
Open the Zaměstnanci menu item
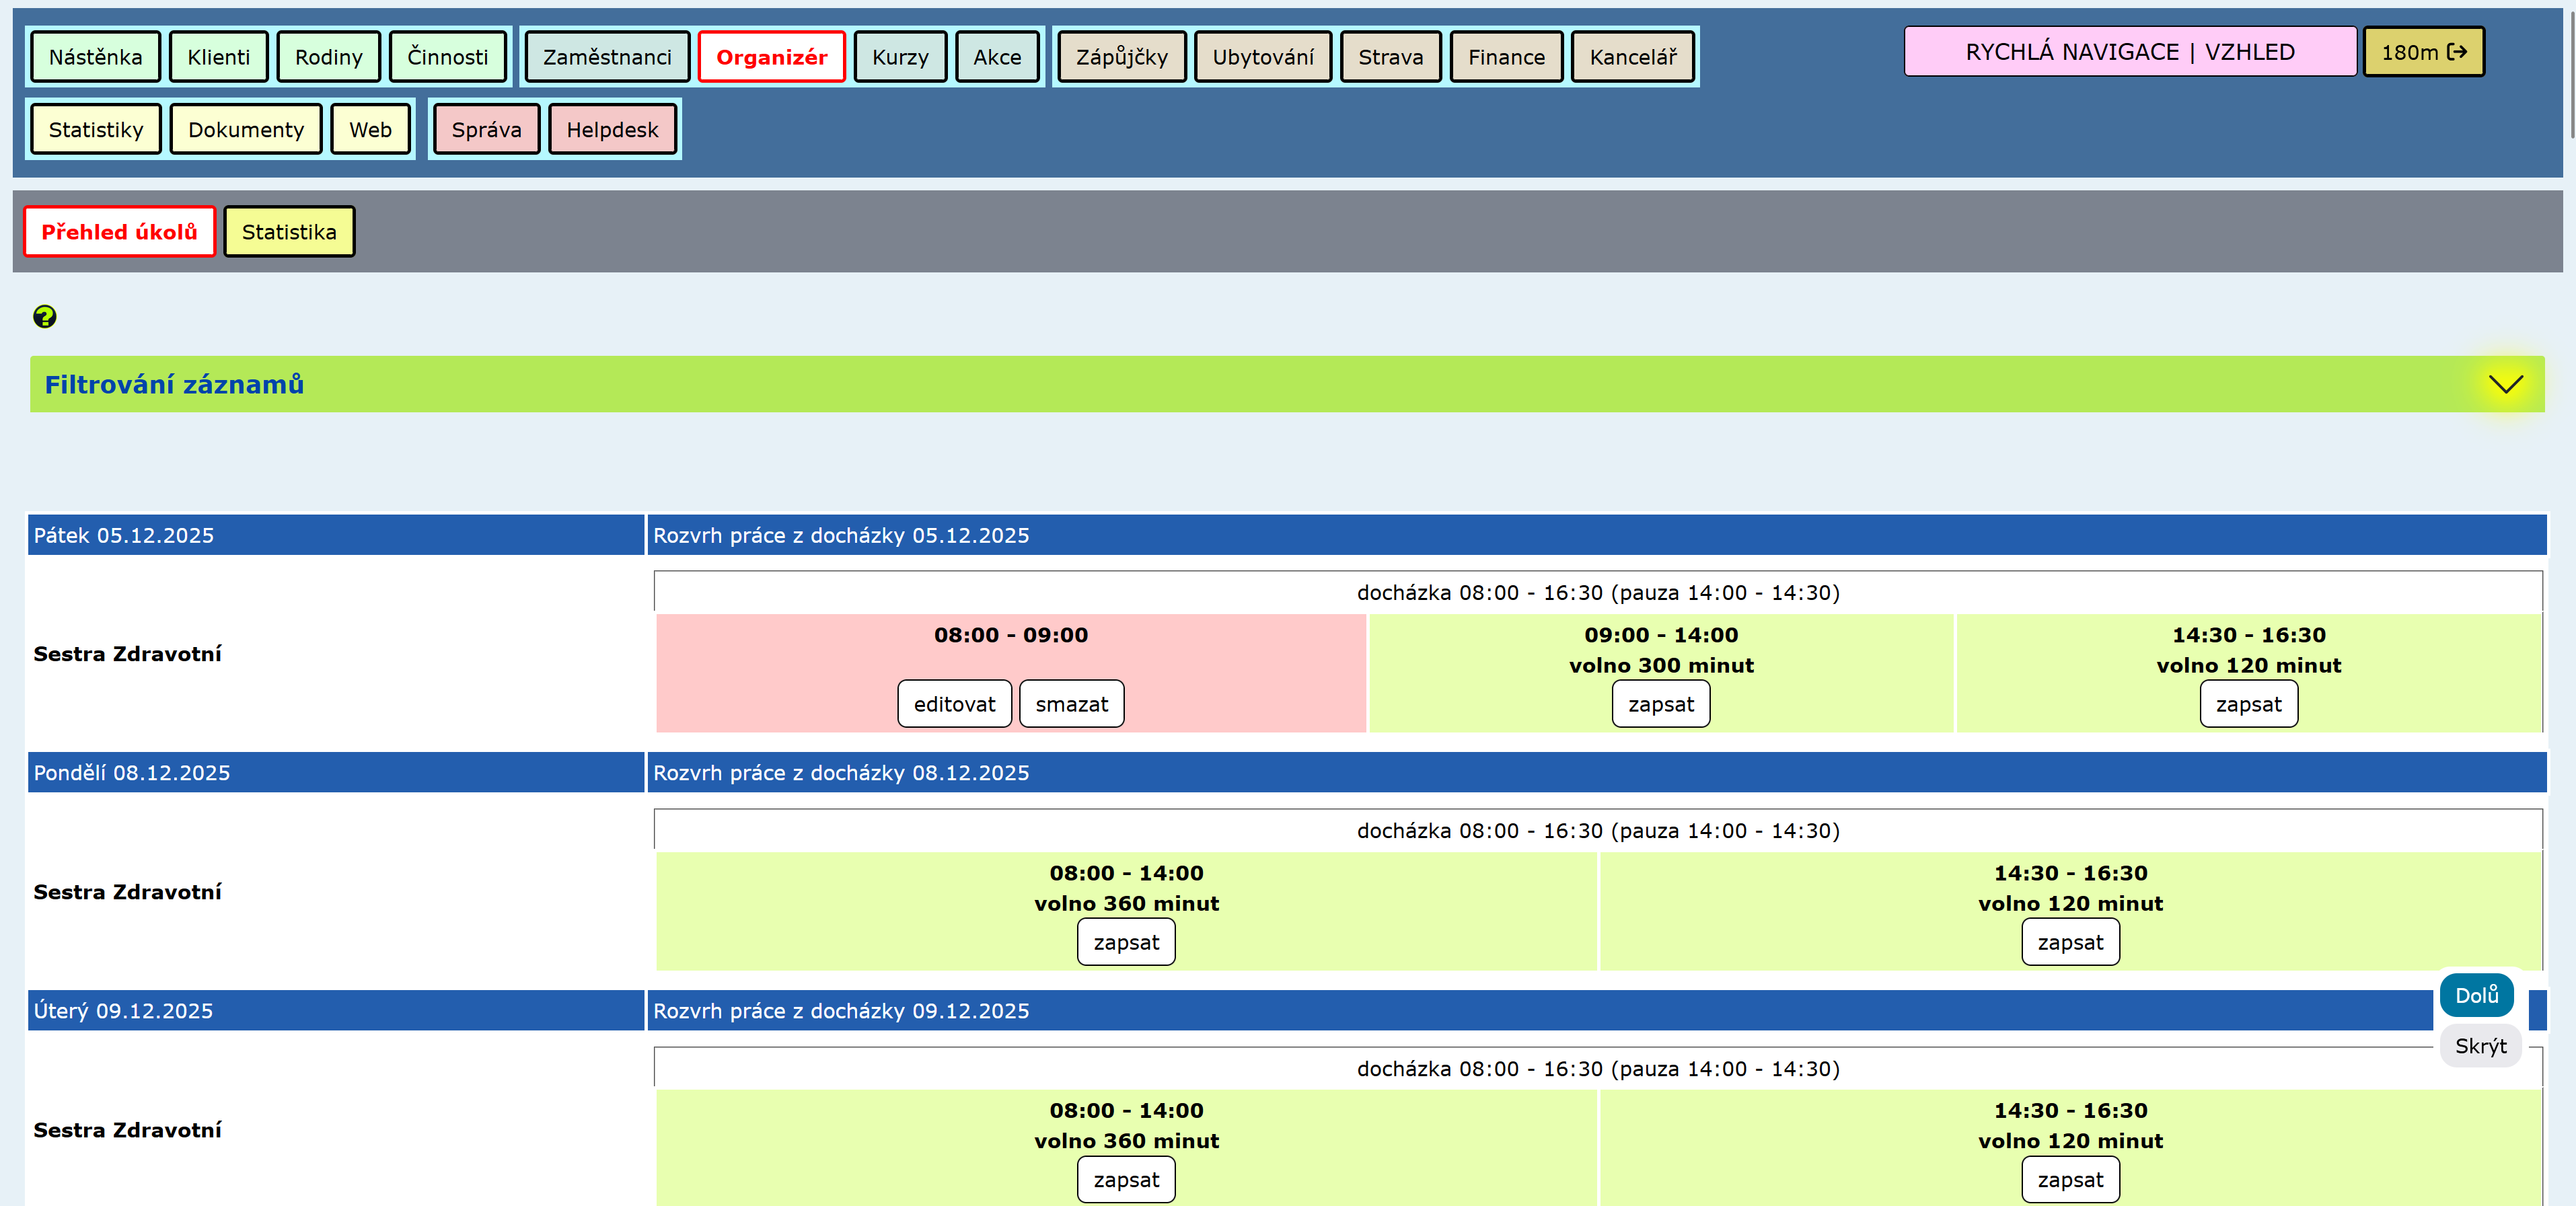(606, 57)
